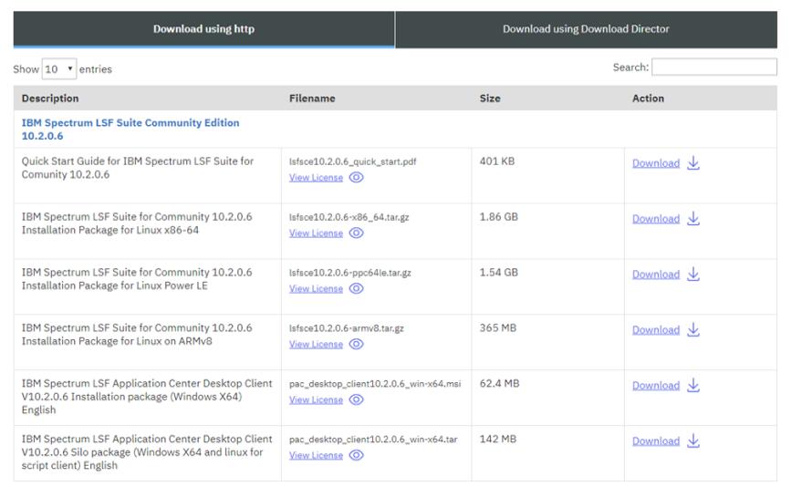Click download arrow icon for win-x64.tar Silo package
The height and width of the screenshot is (487, 791).
(693, 441)
